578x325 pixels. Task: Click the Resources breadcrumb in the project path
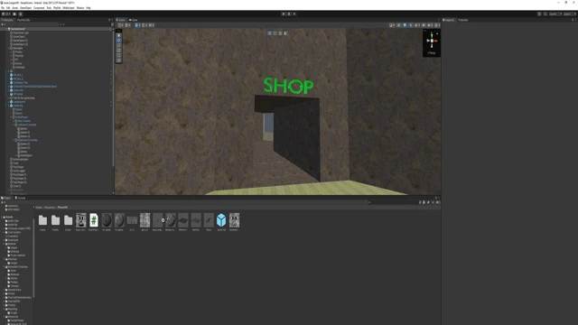[50, 208]
